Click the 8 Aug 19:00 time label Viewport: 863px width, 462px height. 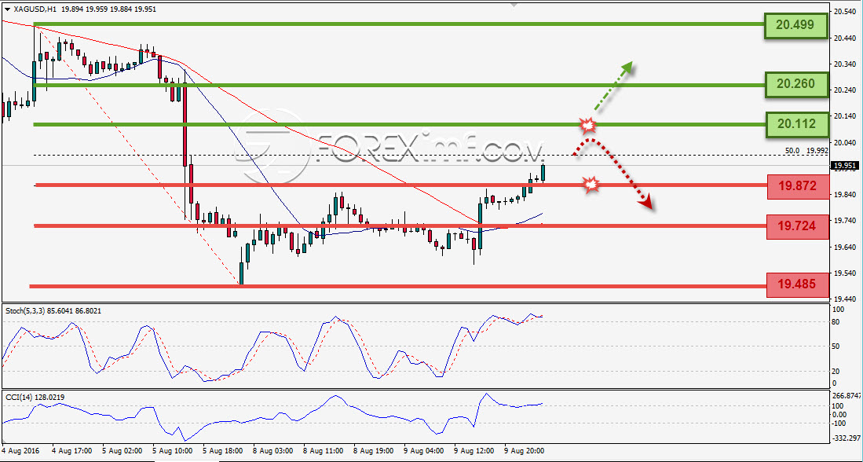tap(375, 451)
